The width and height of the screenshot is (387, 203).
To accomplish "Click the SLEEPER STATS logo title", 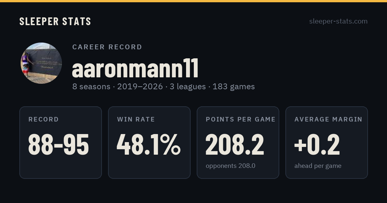I will coord(55,21).
